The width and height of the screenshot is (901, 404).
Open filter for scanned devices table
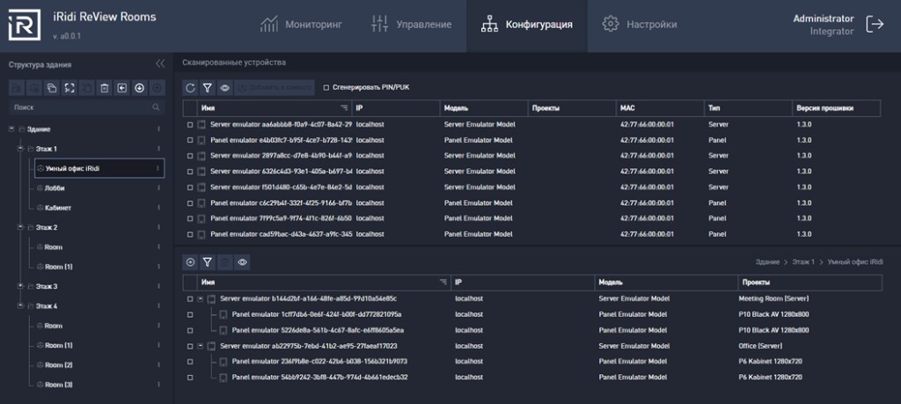pyautogui.click(x=208, y=88)
